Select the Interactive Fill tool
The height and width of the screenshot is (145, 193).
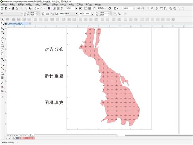point(2,87)
